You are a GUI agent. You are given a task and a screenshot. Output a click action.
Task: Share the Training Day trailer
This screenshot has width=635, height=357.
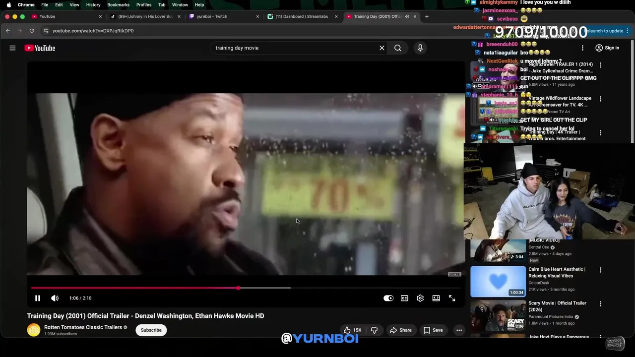[401, 330]
